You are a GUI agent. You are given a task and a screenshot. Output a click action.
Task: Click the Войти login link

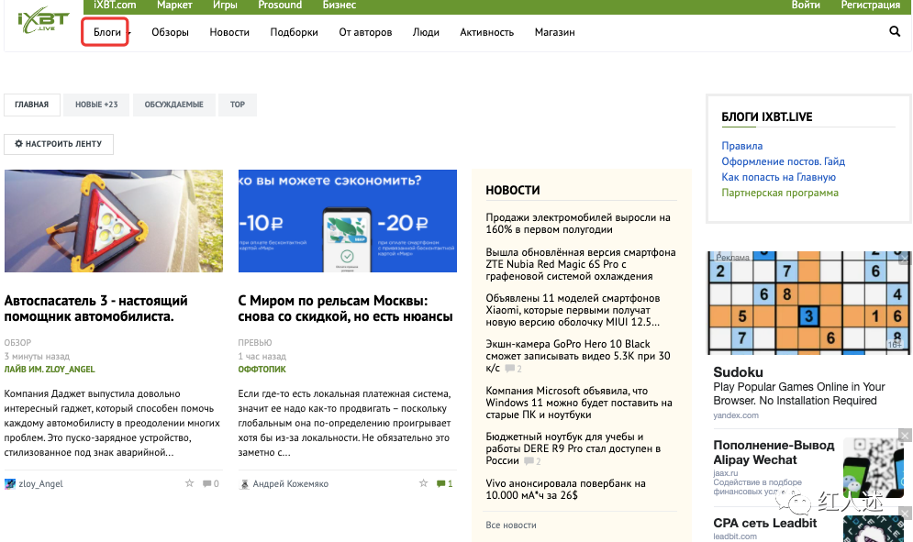coord(806,6)
